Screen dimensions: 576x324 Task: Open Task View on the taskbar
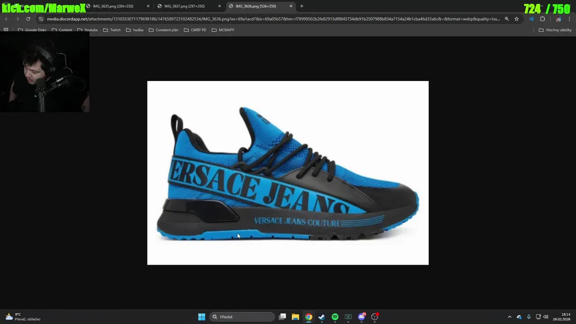point(282,317)
